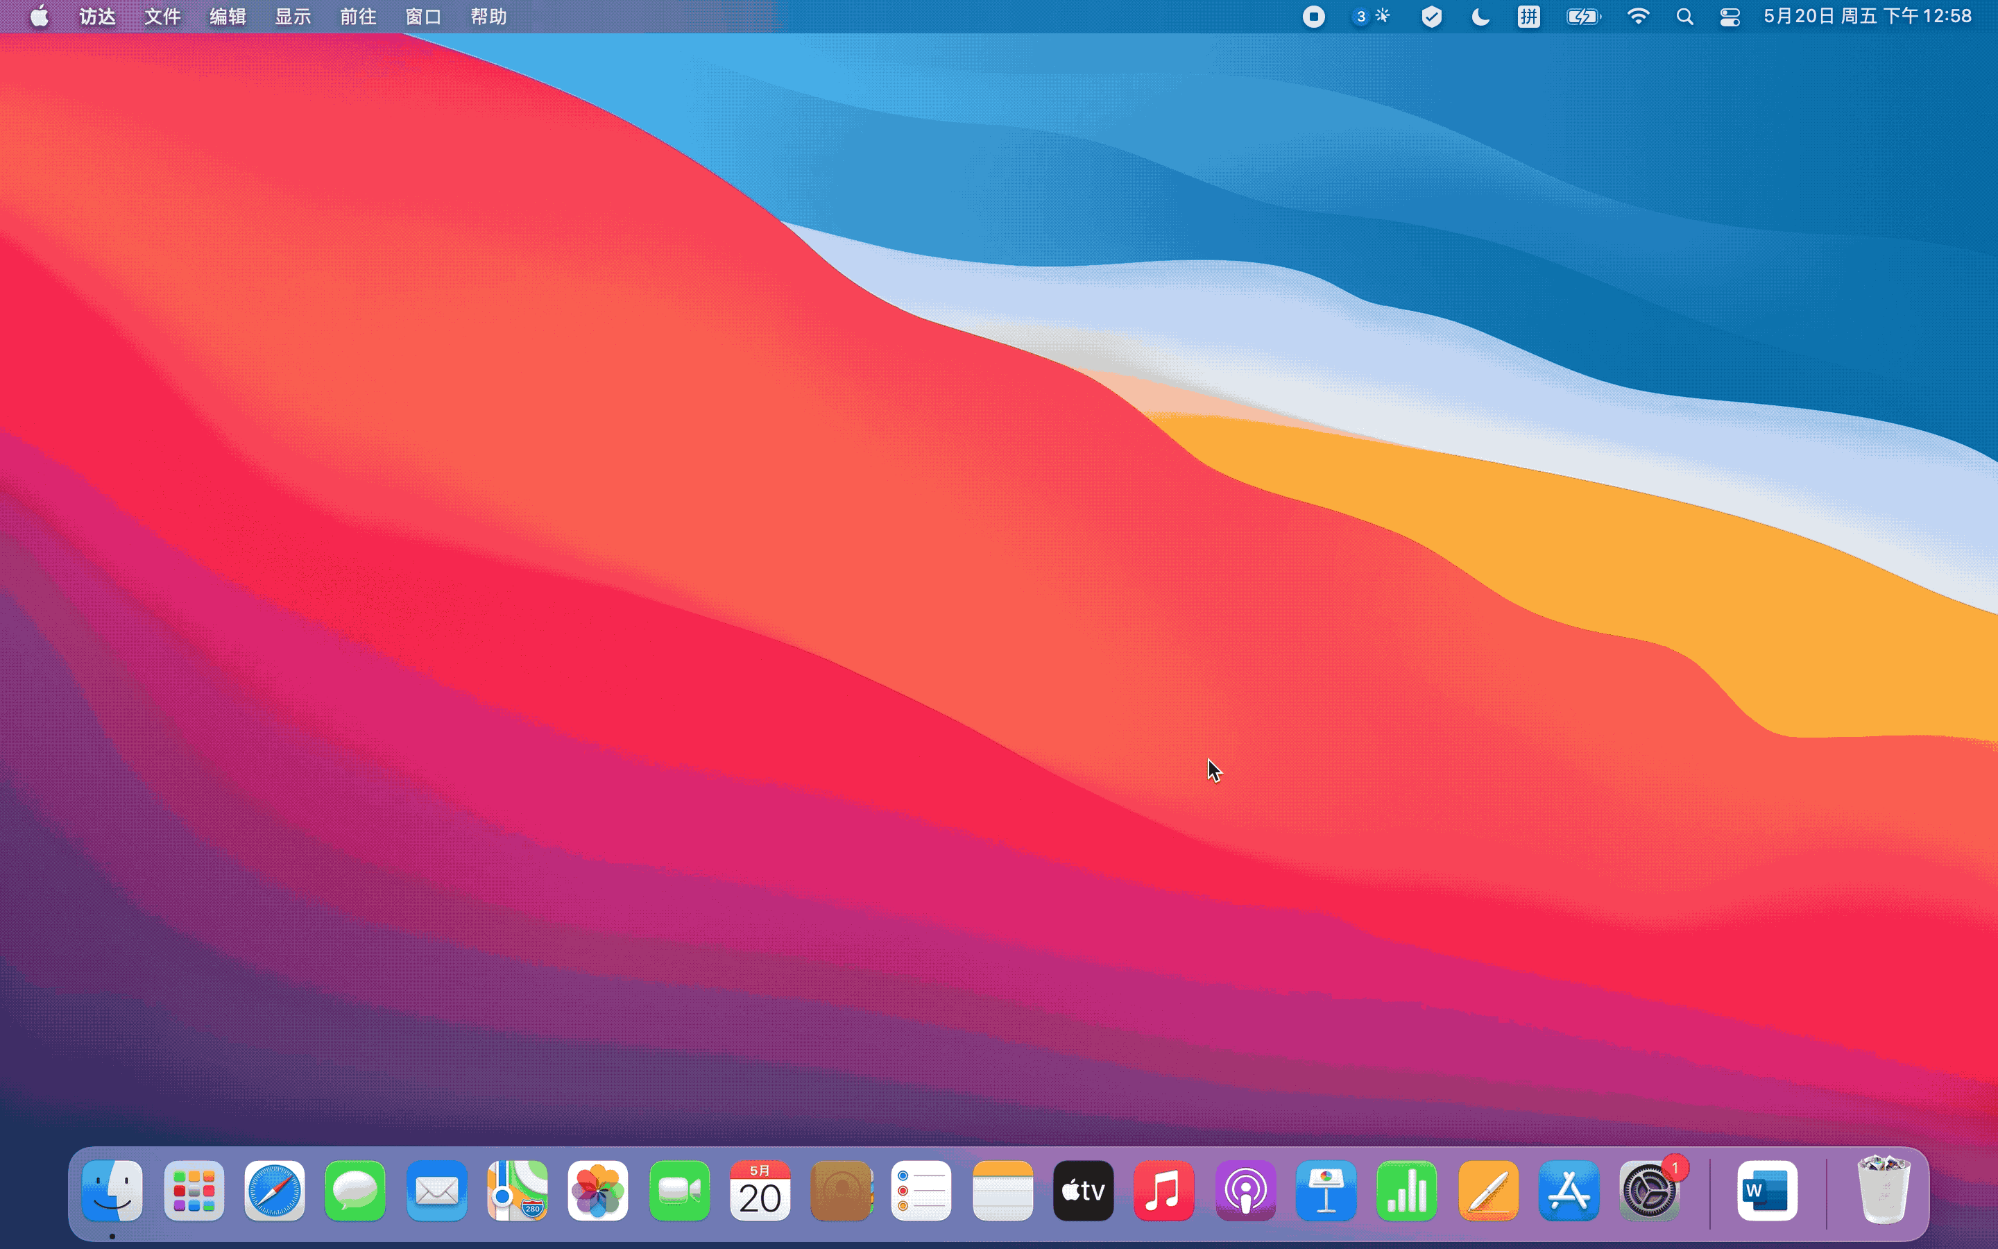The image size is (1998, 1249).
Task: Open the 文件 menu
Action: click(x=162, y=17)
